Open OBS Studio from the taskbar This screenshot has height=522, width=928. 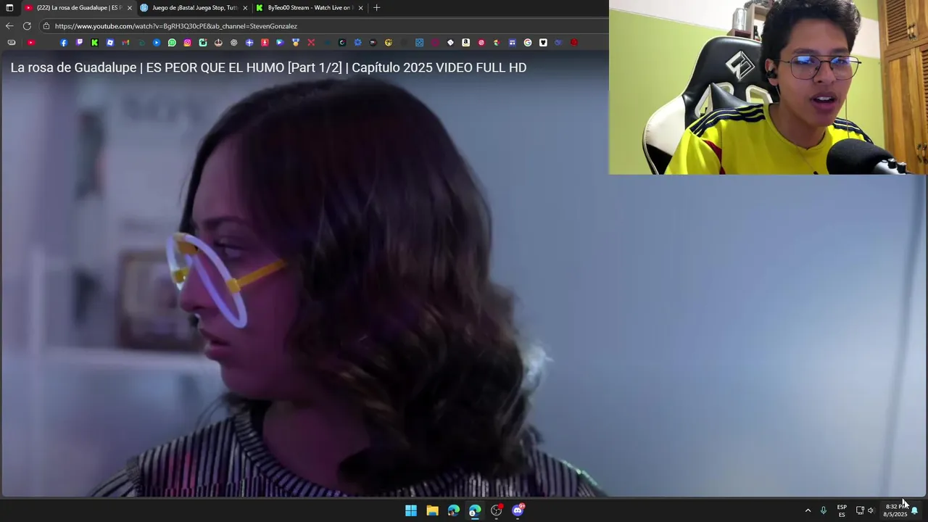(x=496, y=510)
